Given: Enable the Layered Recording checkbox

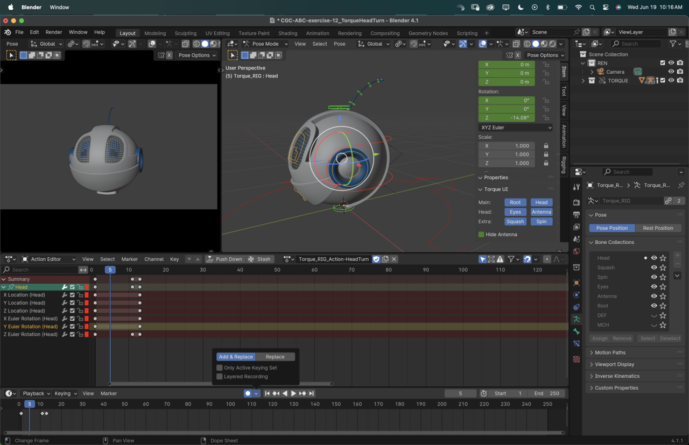Looking at the screenshot, I should click(220, 377).
